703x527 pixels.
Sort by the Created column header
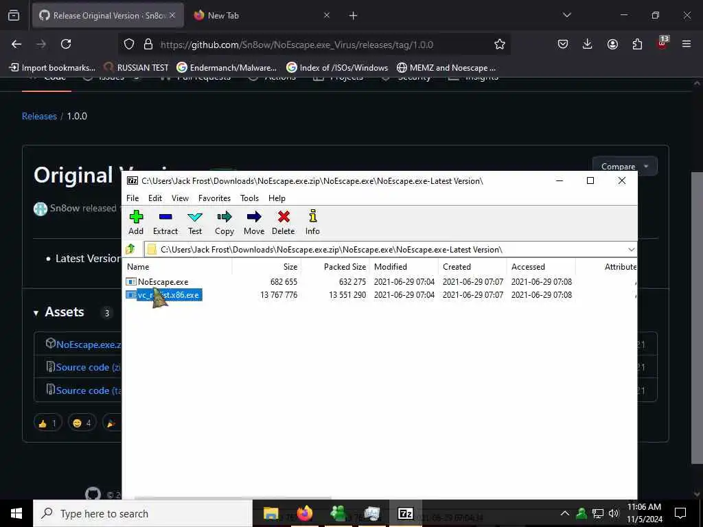472,267
